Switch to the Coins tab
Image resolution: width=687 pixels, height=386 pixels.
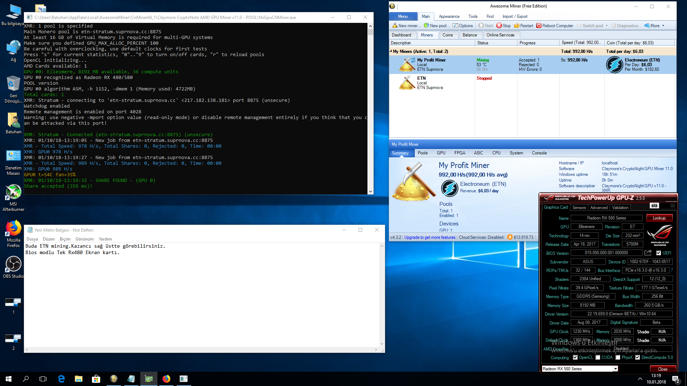(448, 35)
